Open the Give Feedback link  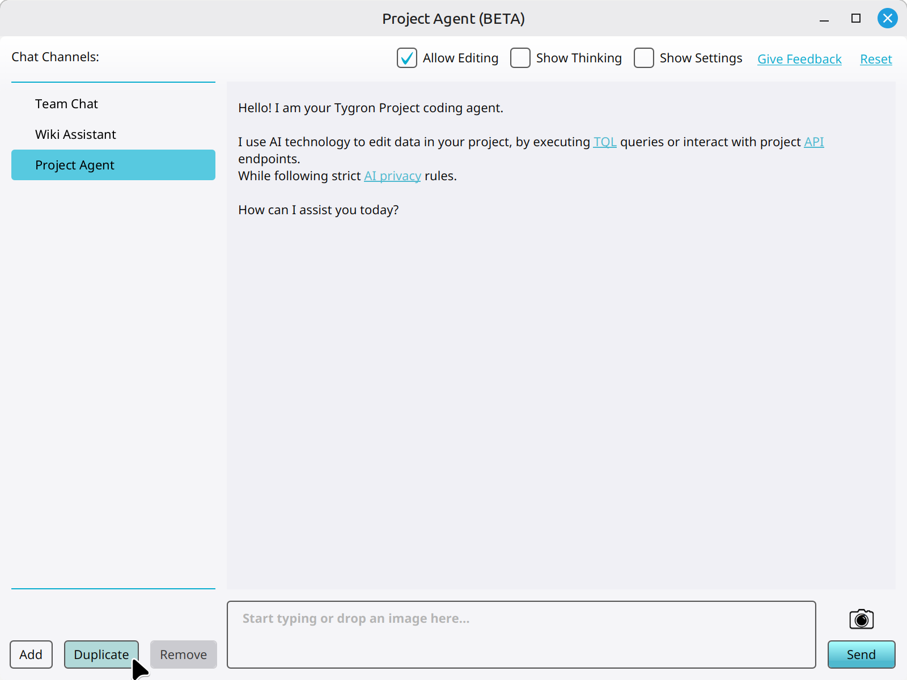(x=799, y=59)
